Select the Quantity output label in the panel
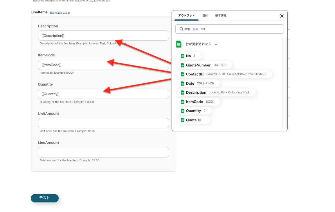The image size is (335, 212). coord(193,111)
